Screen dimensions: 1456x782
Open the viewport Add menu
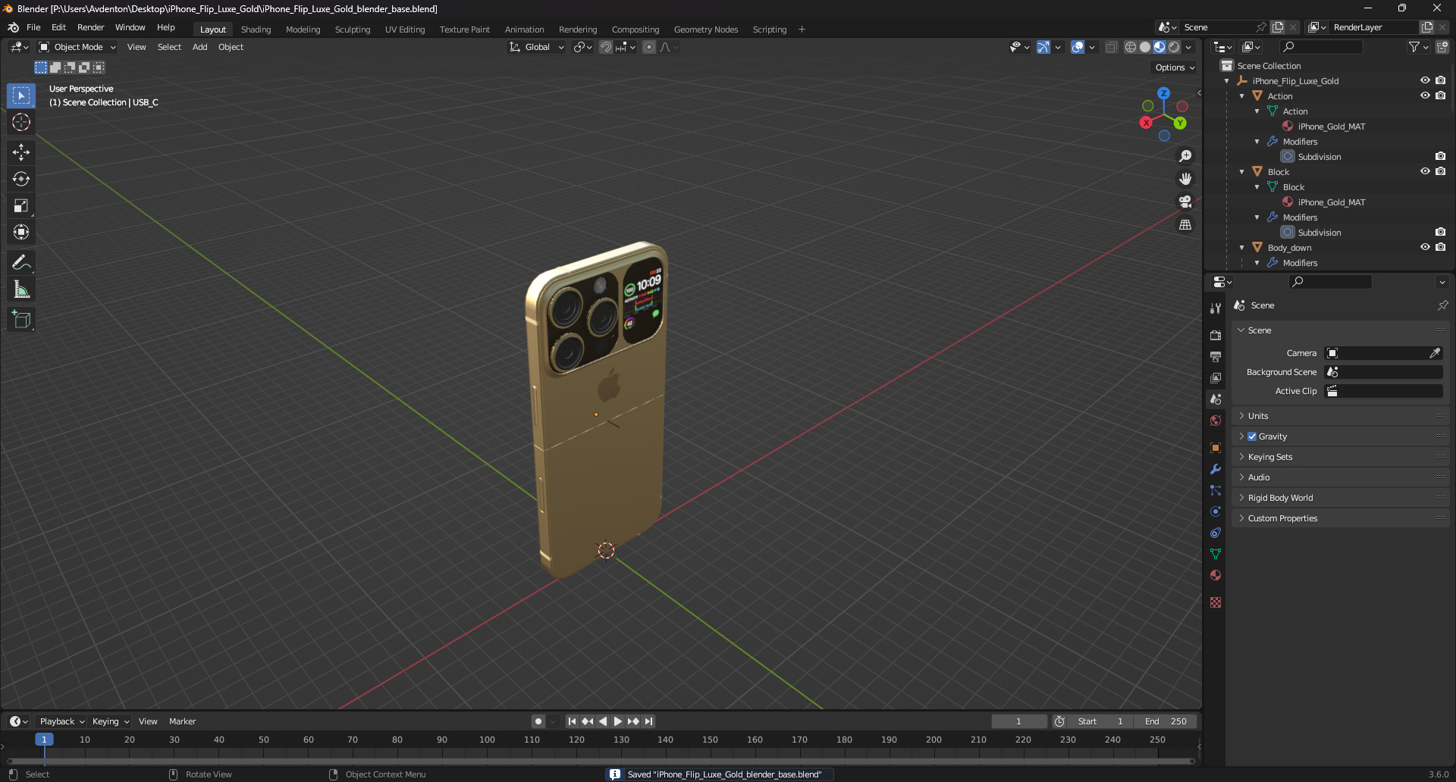pos(199,47)
